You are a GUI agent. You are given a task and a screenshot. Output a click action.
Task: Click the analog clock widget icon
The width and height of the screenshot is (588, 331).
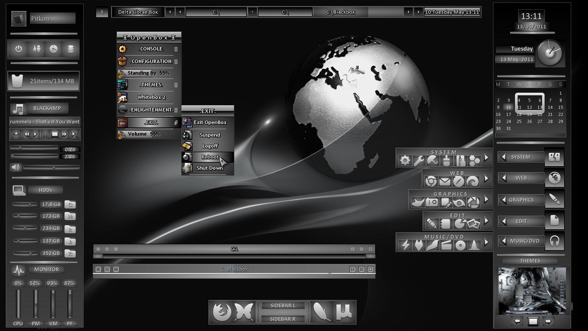click(550, 53)
